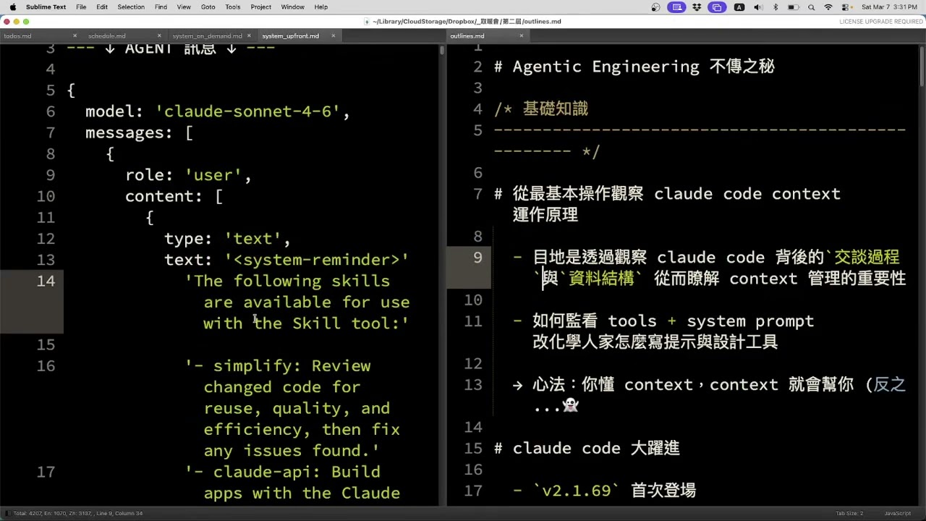Open the Help menu

[x=320, y=7]
